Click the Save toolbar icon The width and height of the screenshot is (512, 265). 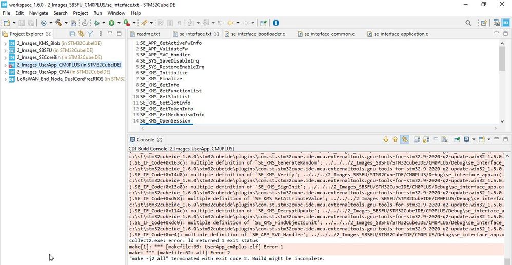click(22, 23)
